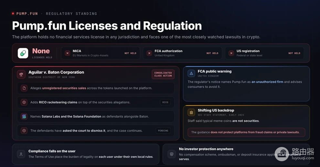Click the RICO tag
Viewport: 320px width, 167px height.
click(165, 102)
